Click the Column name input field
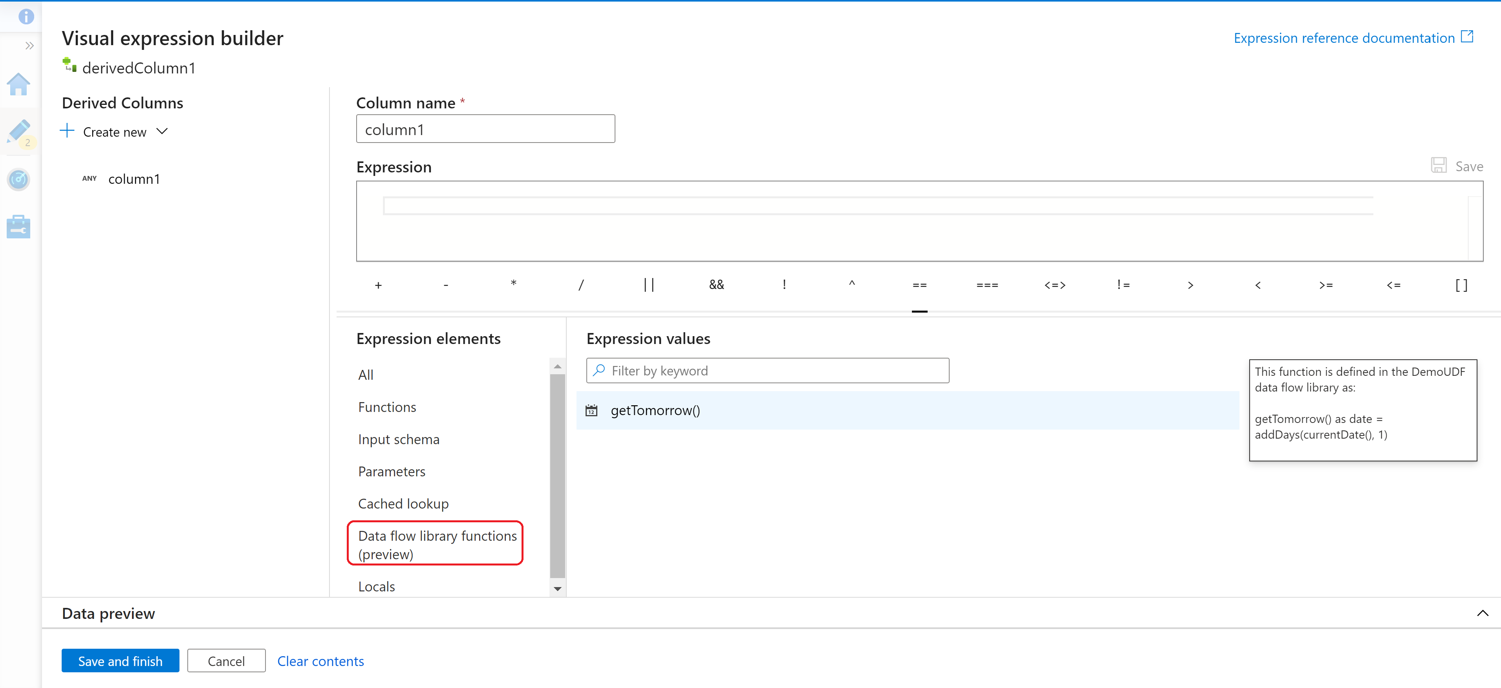The width and height of the screenshot is (1501, 688). pos(484,128)
